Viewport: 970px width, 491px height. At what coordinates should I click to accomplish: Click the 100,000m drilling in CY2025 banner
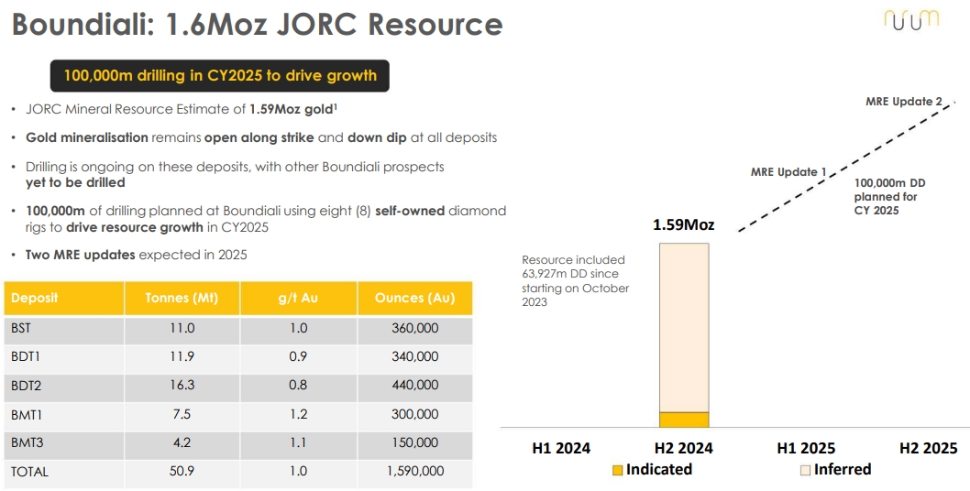coord(220,76)
